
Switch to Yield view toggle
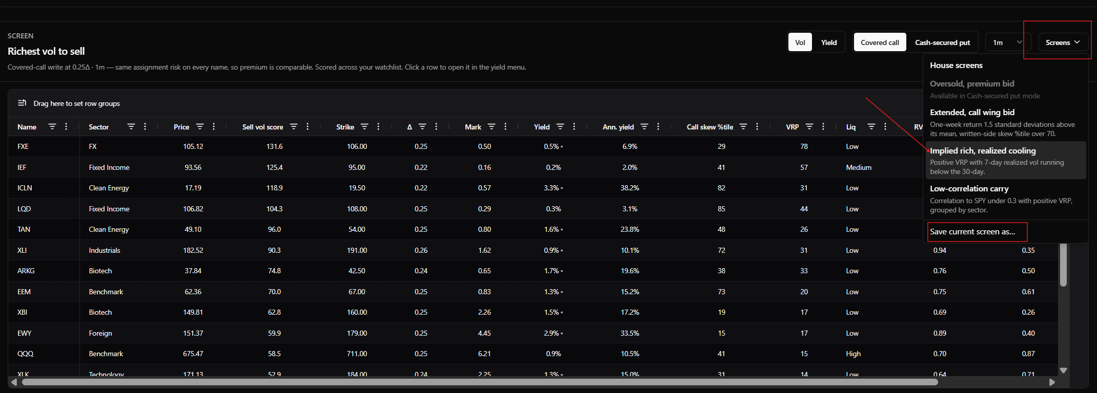coord(829,42)
